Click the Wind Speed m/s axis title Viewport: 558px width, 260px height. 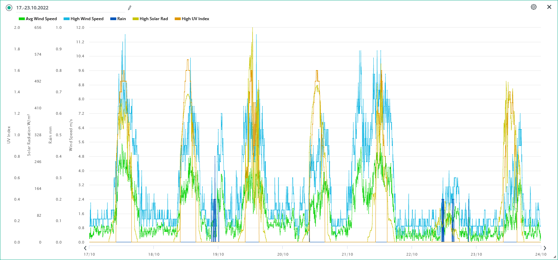coord(71,135)
